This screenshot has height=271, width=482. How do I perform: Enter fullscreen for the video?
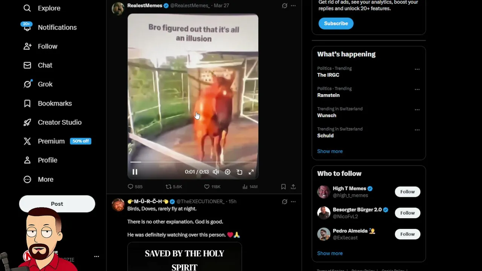251,172
